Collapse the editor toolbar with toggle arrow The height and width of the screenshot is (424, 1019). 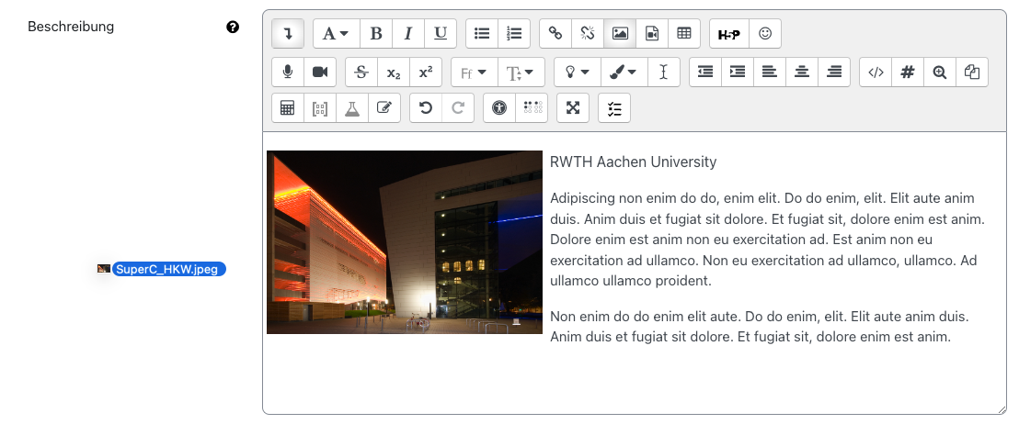[288, 34]
